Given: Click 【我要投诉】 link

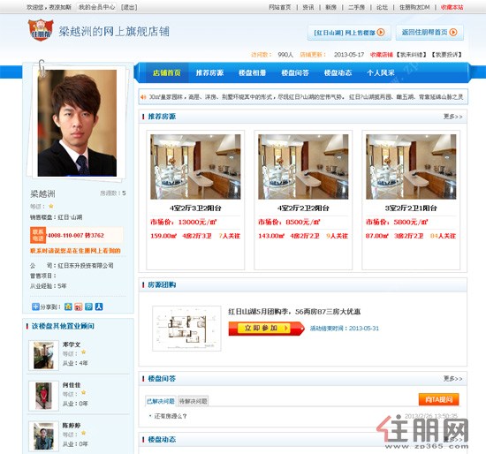Looking at the screenshot, I should pos(447,55).
